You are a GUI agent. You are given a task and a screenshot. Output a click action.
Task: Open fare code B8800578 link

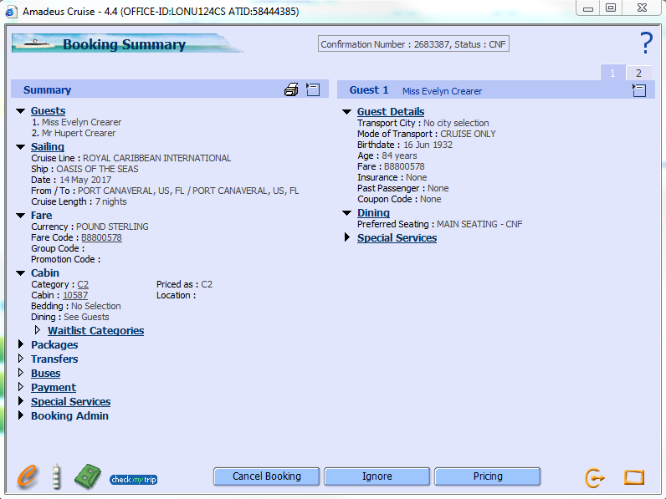[101, 237]
